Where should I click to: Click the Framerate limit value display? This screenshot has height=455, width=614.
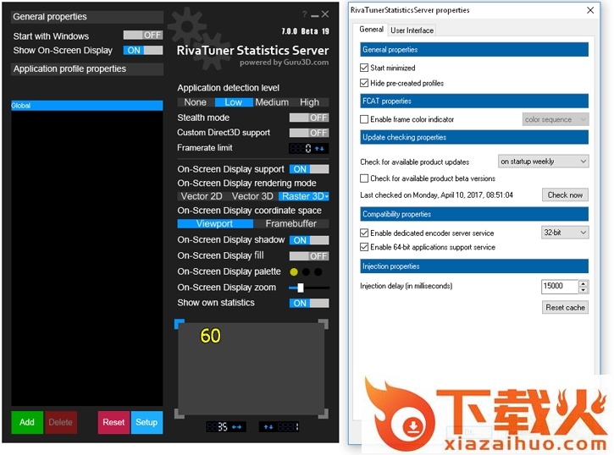(x=301, y=149)
